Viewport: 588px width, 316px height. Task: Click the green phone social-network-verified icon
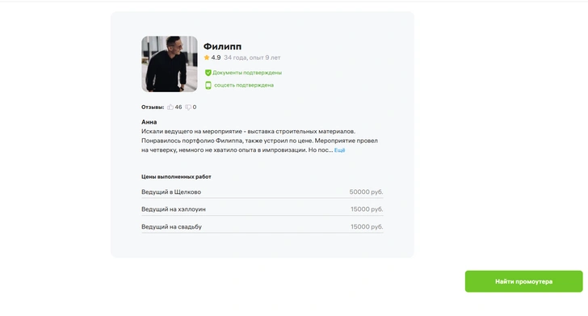click(x=208, y=85)
